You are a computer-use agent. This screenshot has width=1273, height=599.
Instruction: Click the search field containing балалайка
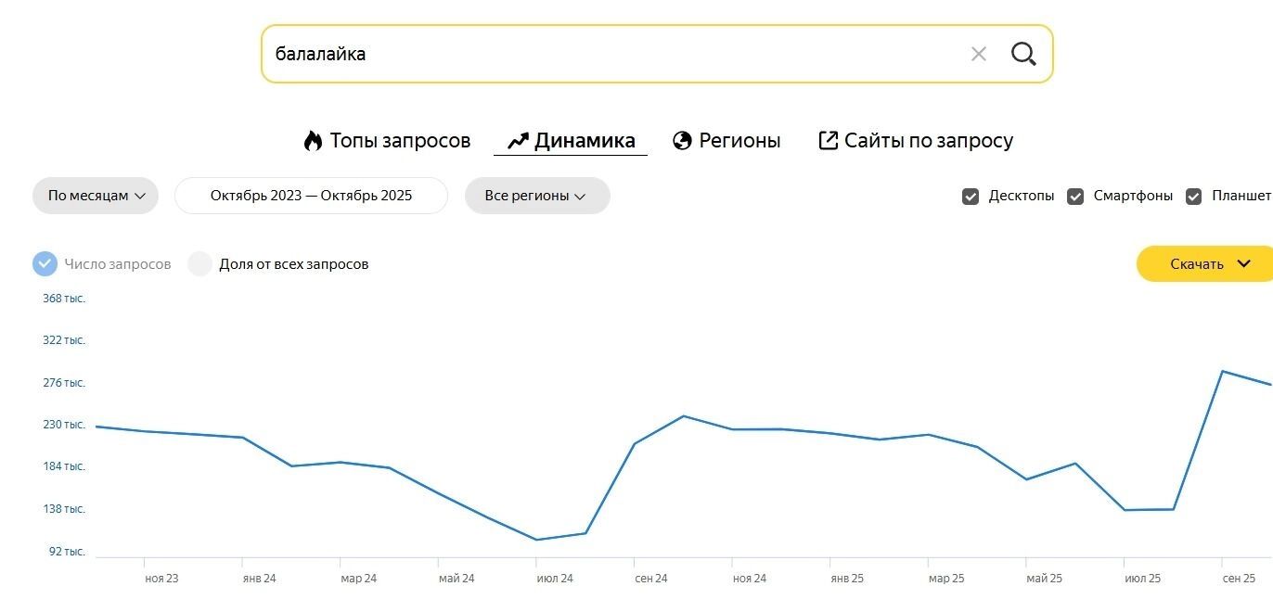(603, 54)
